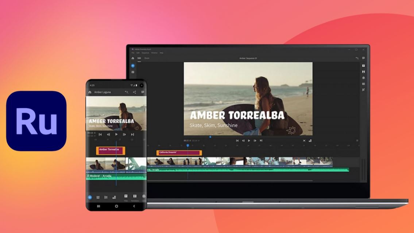
Task: Open the Crop and Transform icon on laptop sidebar
Action: 363,90
